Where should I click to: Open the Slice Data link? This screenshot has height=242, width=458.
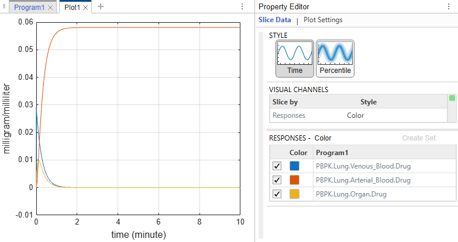[x=274, y=20]
